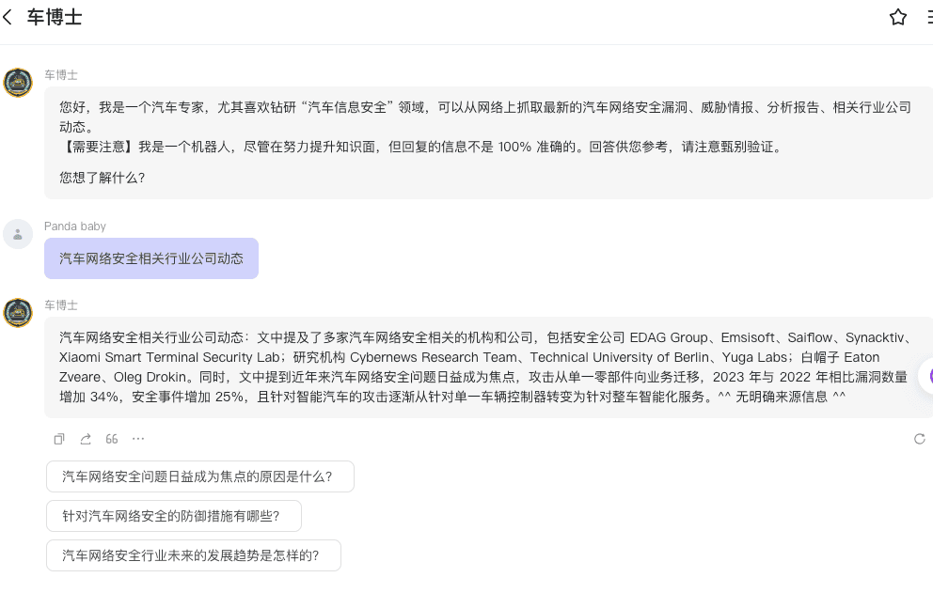Open more options via the three-dots icon
This screenshot has width=933, height=593.
pos(138,439)
